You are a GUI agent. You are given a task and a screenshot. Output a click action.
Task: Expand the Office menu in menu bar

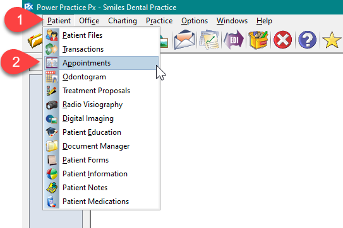(89, 21)
